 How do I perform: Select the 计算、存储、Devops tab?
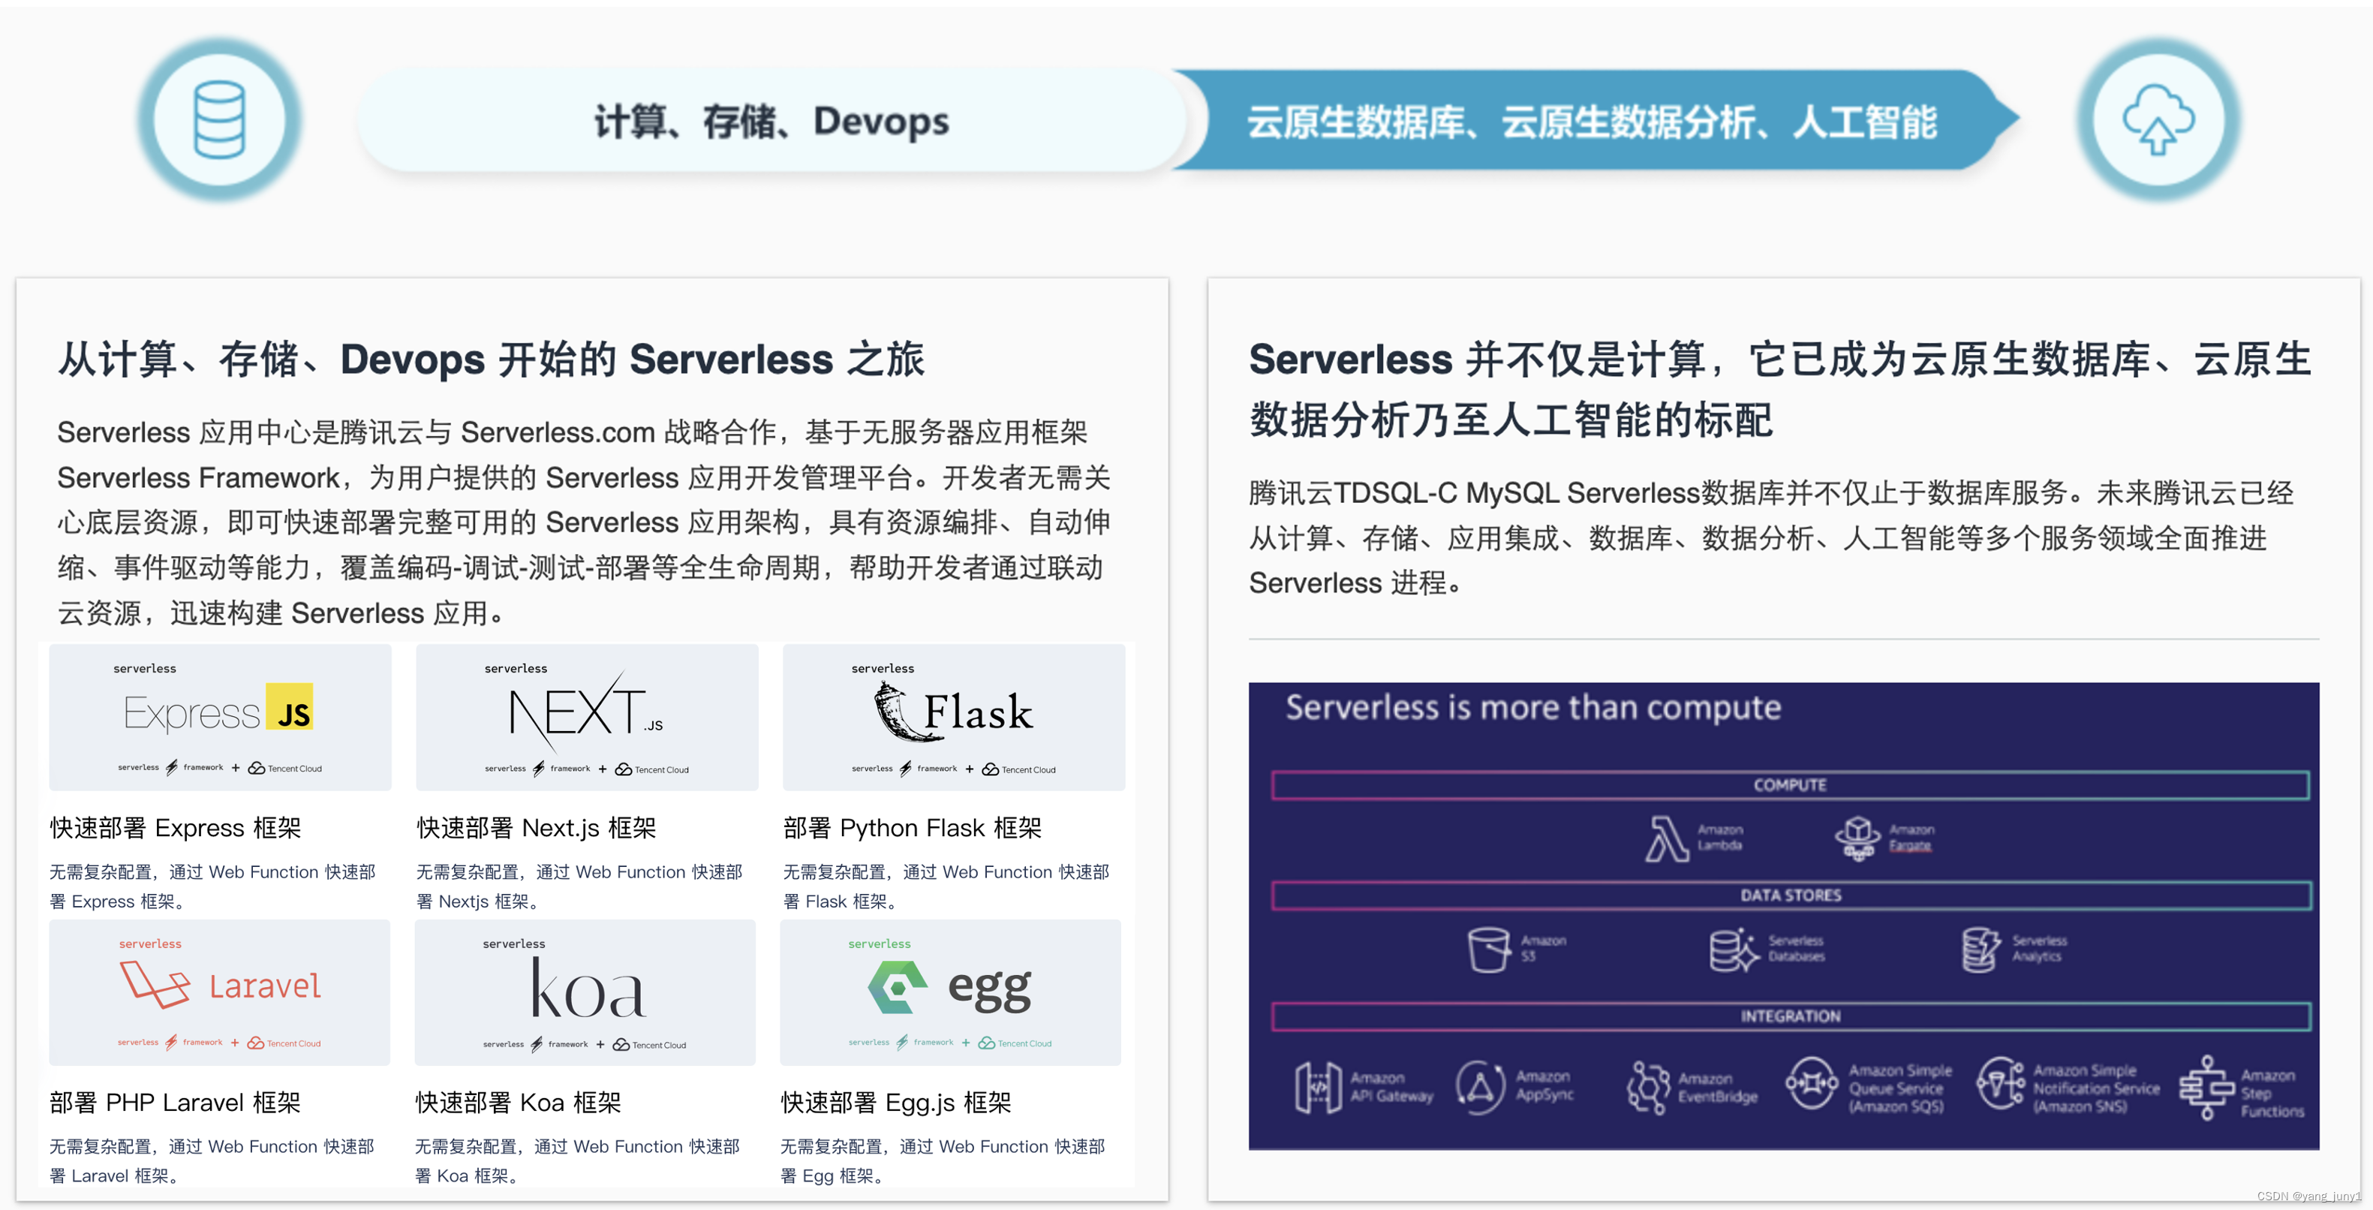(771, 122)
